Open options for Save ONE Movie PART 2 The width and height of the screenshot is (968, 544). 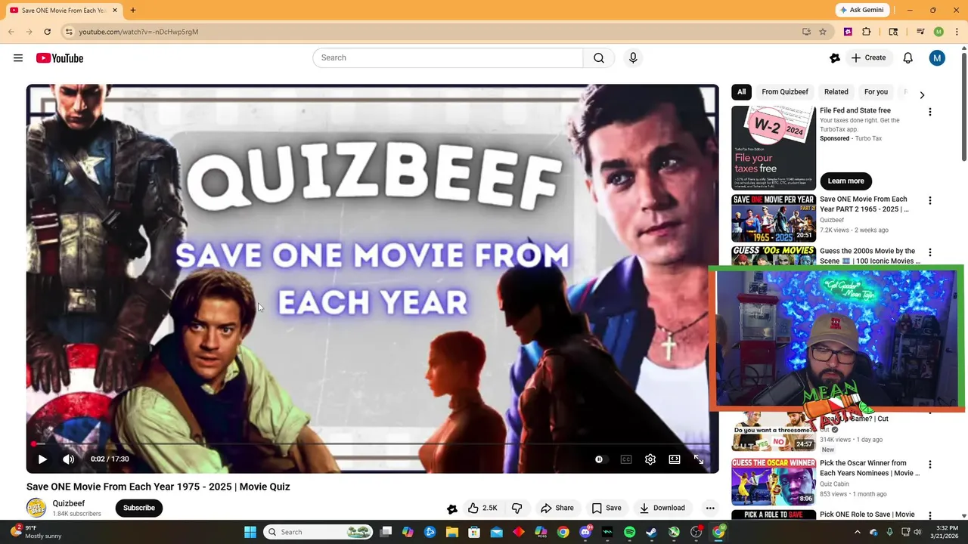[930, 201]
